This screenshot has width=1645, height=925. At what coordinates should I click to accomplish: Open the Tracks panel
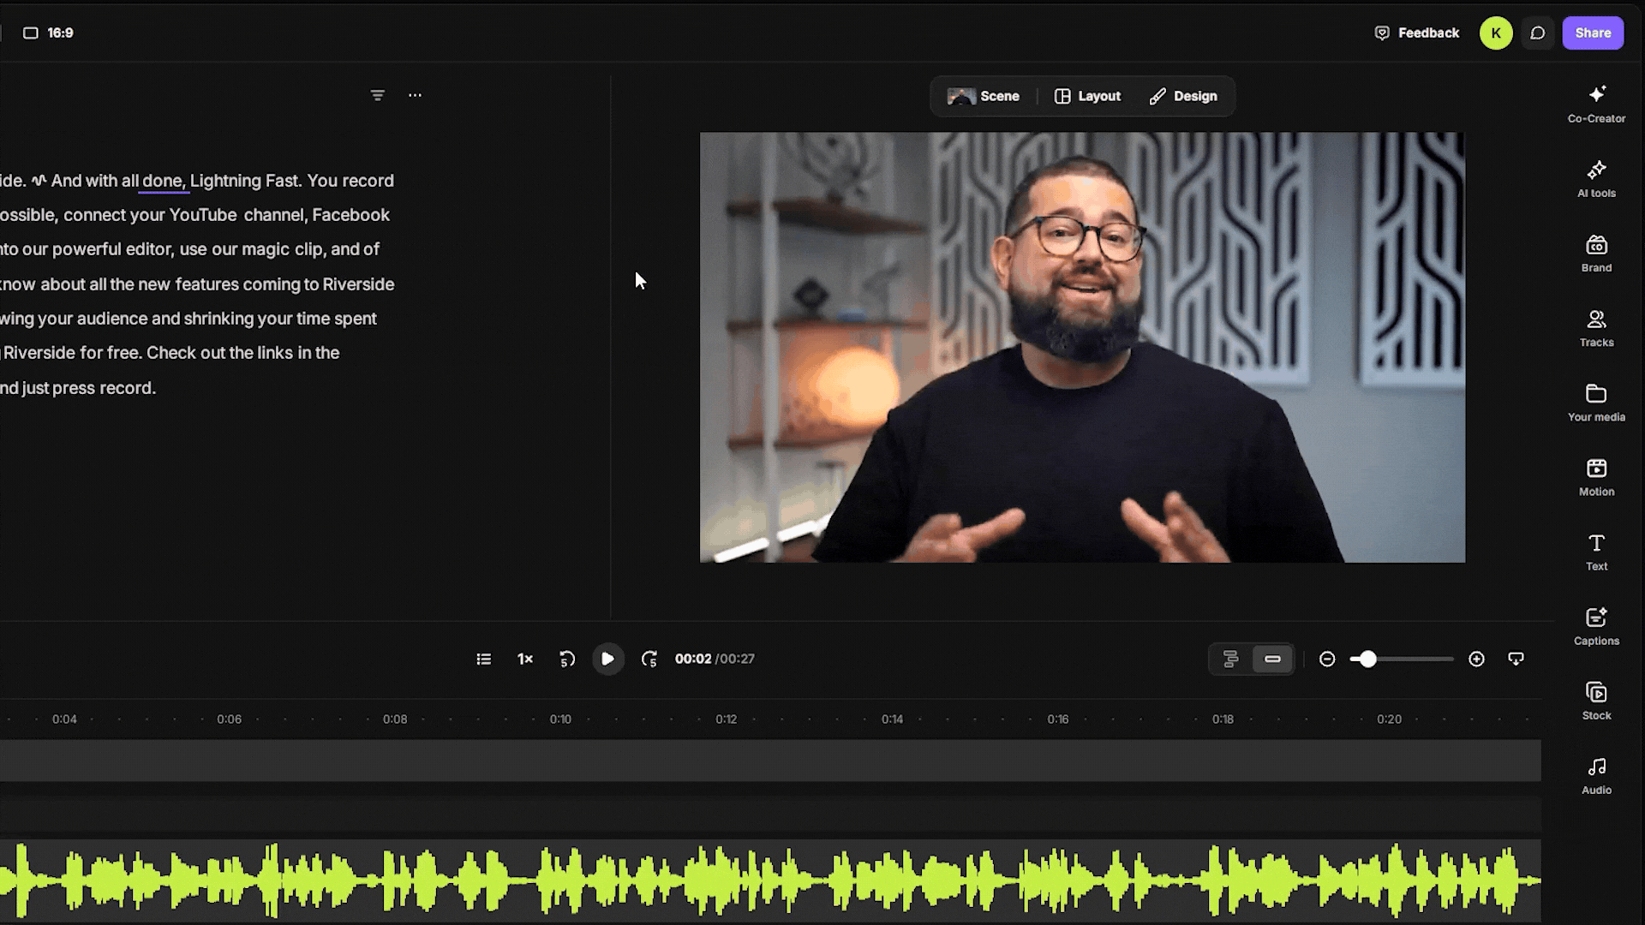pos(1596,328)
